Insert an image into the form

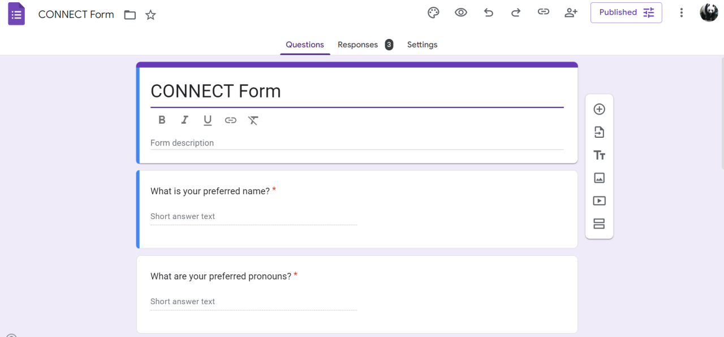point(599,178)
